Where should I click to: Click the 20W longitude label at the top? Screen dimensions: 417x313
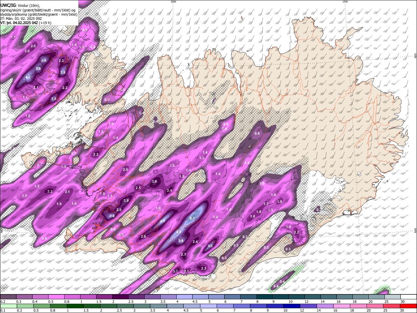click(173, 2)
